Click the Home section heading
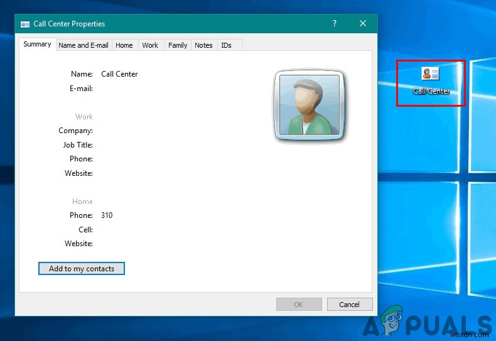Screen dimensions: 496x341 (x=82, y=202)
